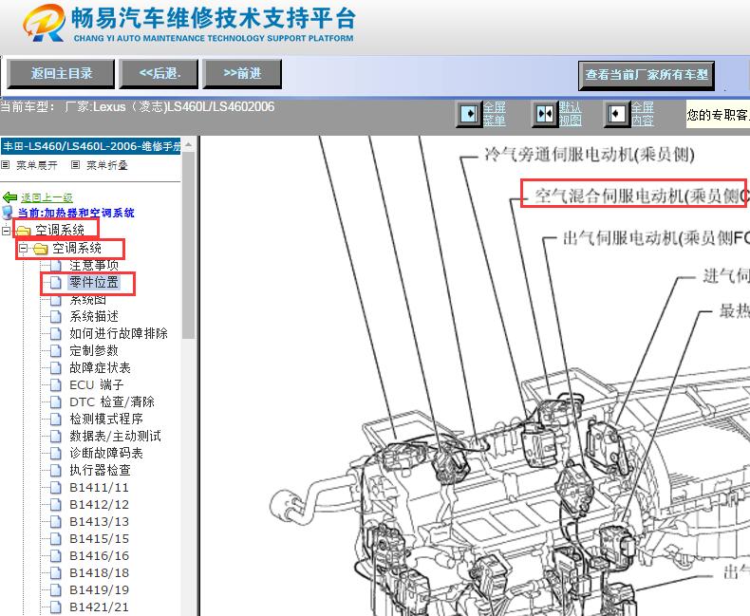Click the document icon beside B1411/11
The height and width of the screenshot is (616, 750).
(56, 487)
